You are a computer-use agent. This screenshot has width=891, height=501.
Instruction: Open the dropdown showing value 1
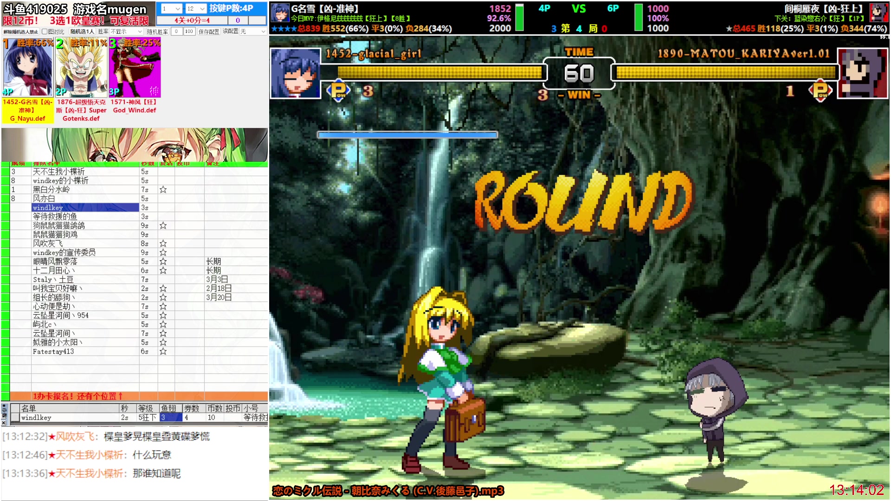coord(171,8)
